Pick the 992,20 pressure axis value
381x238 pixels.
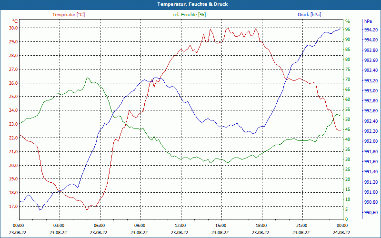tap(371, 131)
